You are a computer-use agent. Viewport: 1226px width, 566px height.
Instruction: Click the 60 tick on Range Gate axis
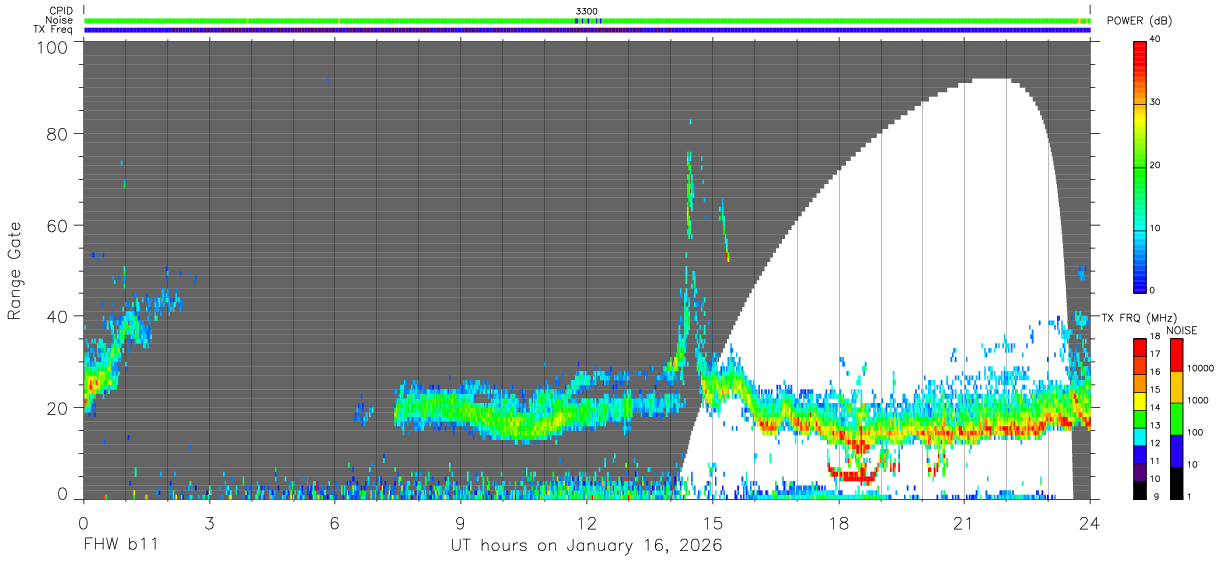(57, 225)
